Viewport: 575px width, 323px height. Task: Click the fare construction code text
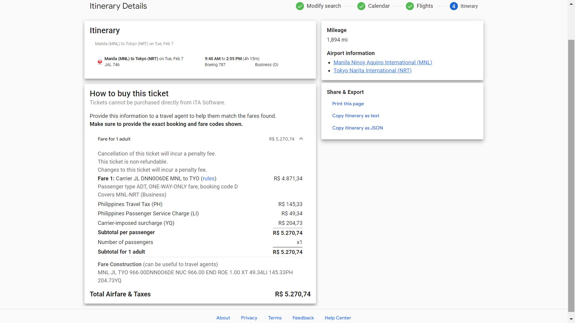[x=195, y=277]
